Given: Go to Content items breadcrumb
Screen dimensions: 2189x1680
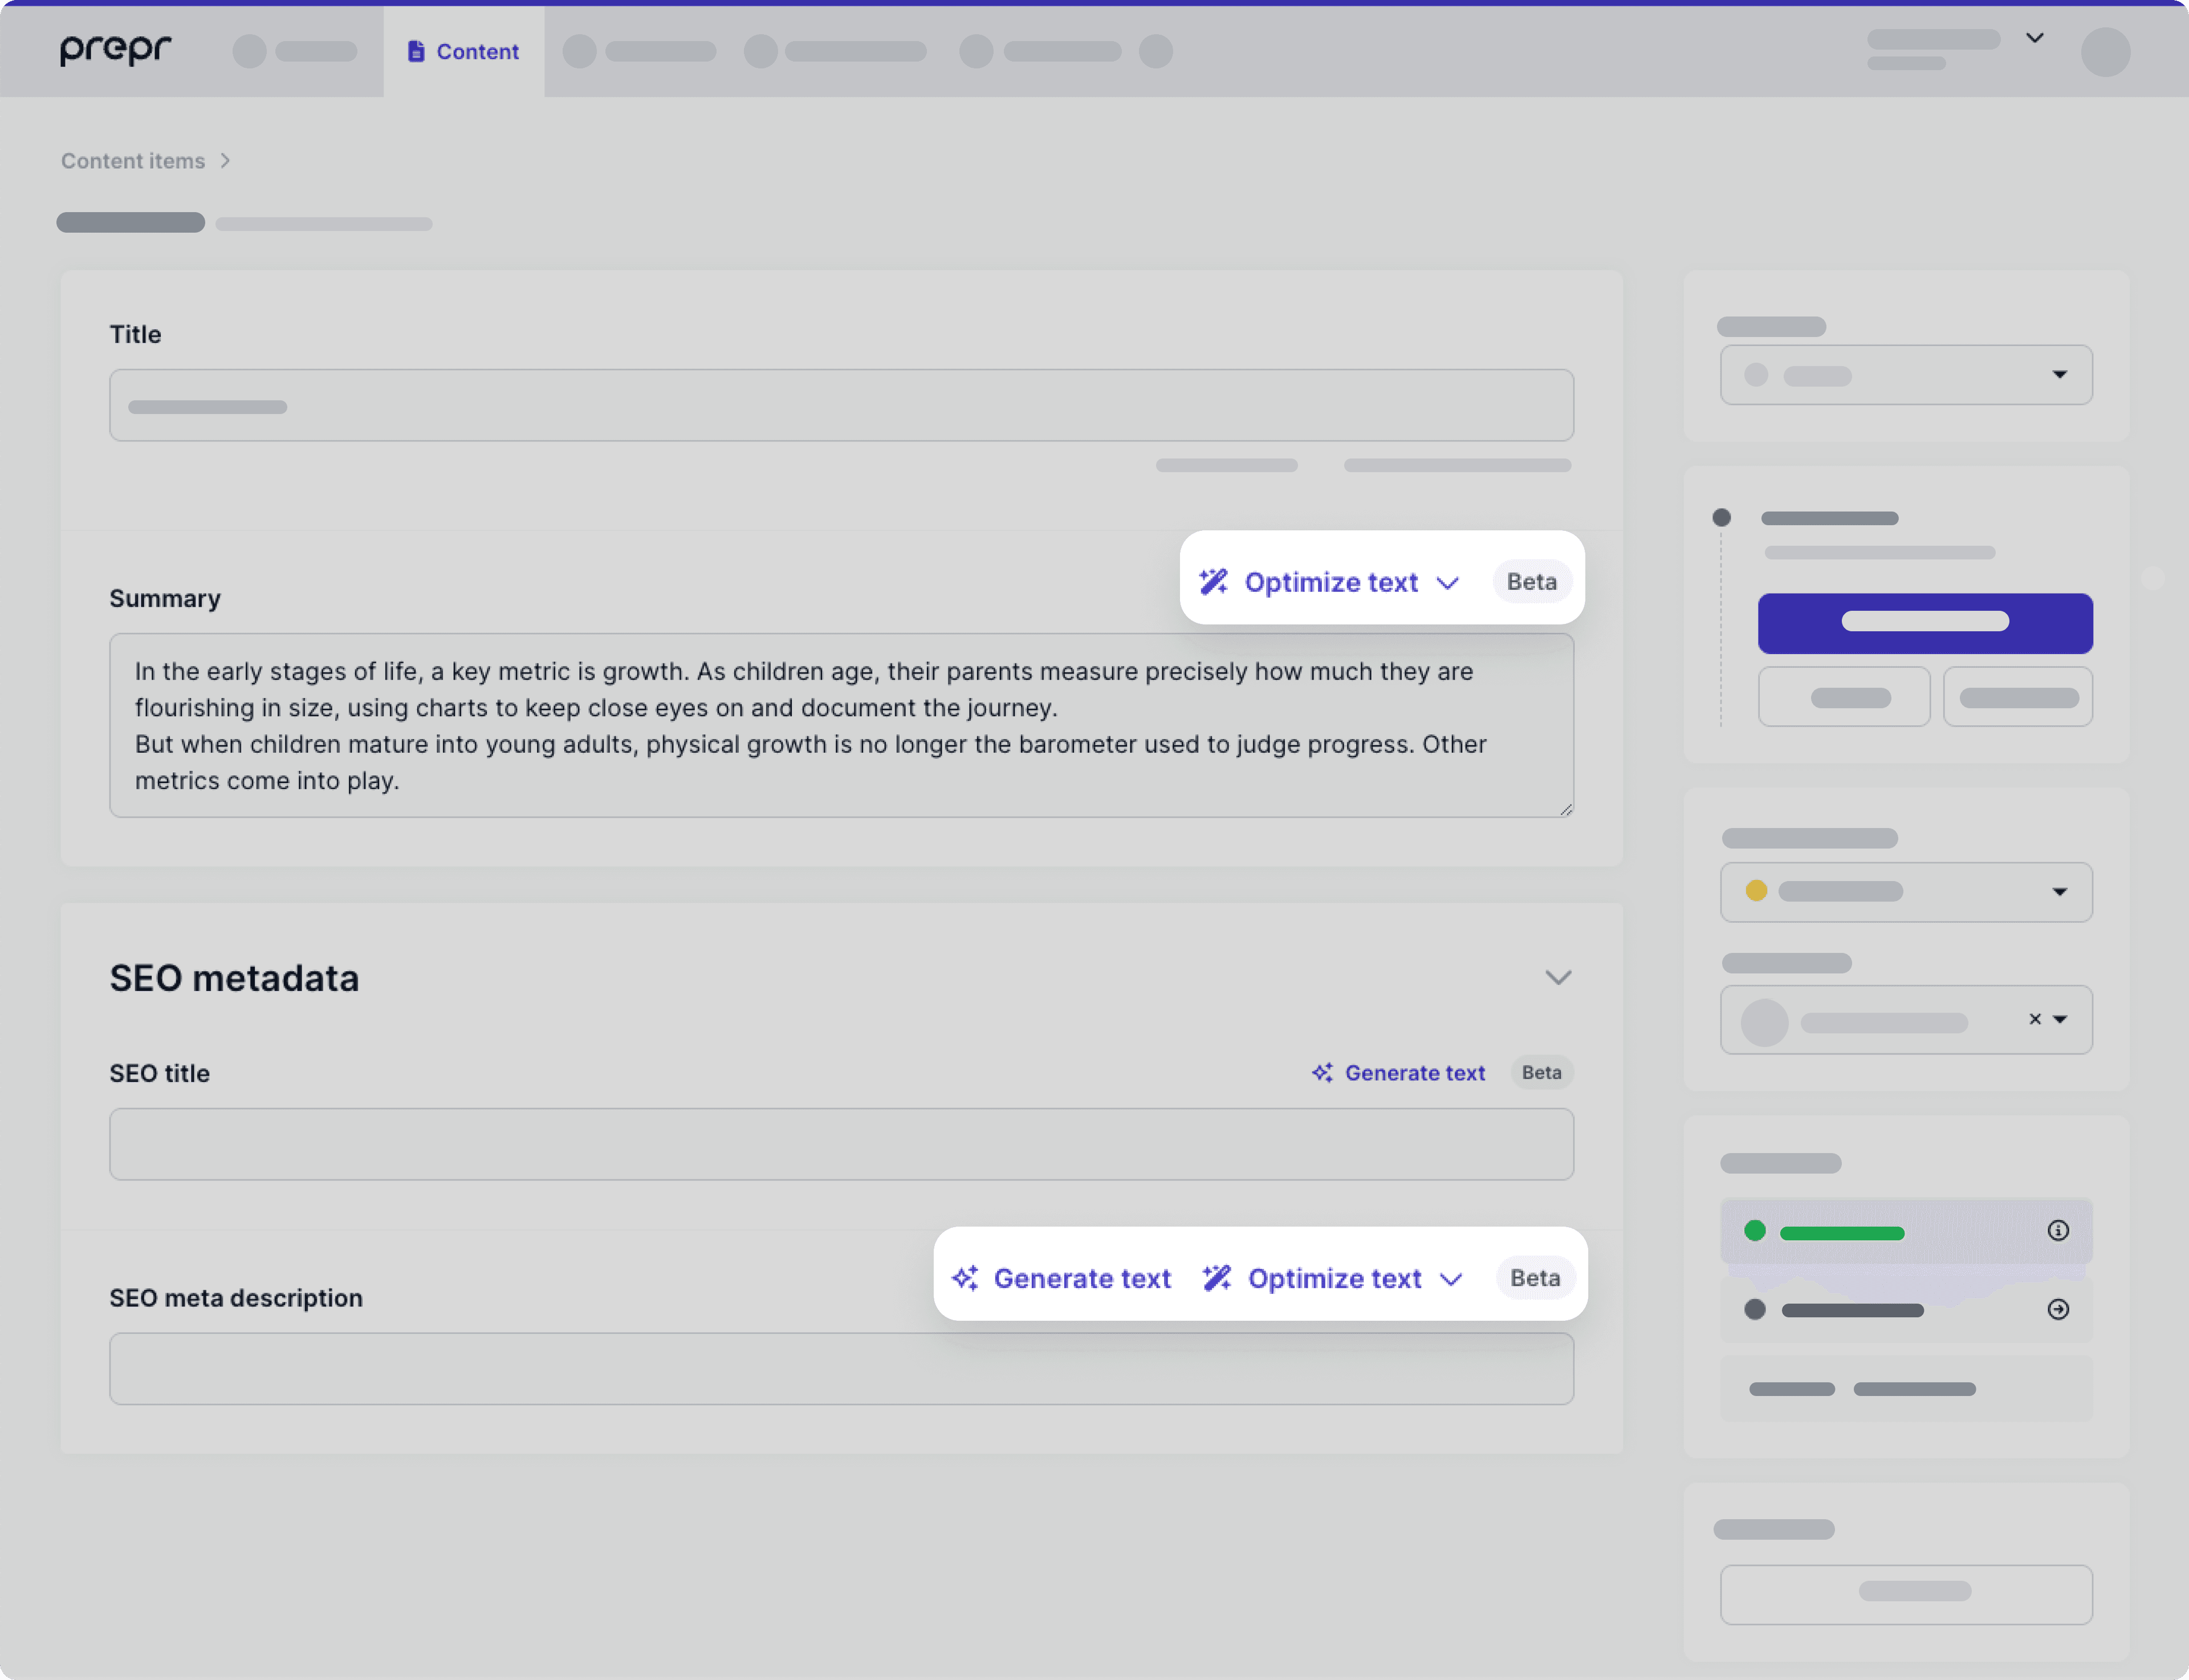Looking at the screenshot, I should click(x=133, y=161).
